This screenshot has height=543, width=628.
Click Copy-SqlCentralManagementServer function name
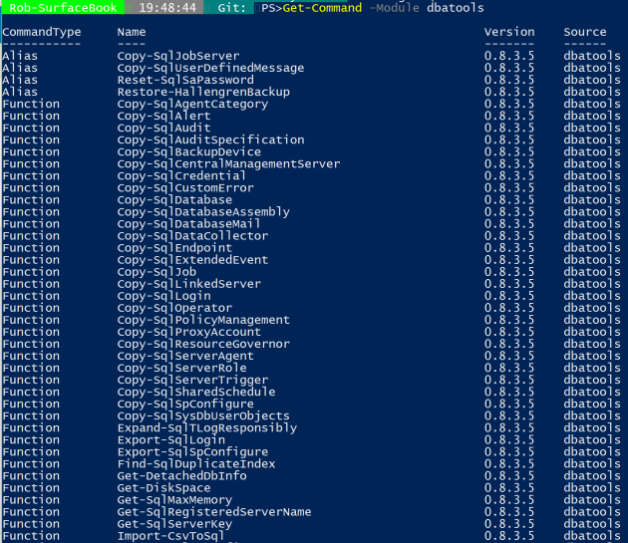click(x=228, y=164)
